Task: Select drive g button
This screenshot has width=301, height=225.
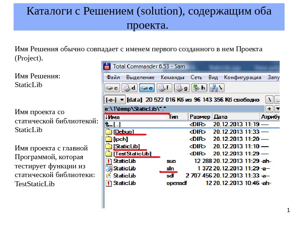Action: pos(182,88)
